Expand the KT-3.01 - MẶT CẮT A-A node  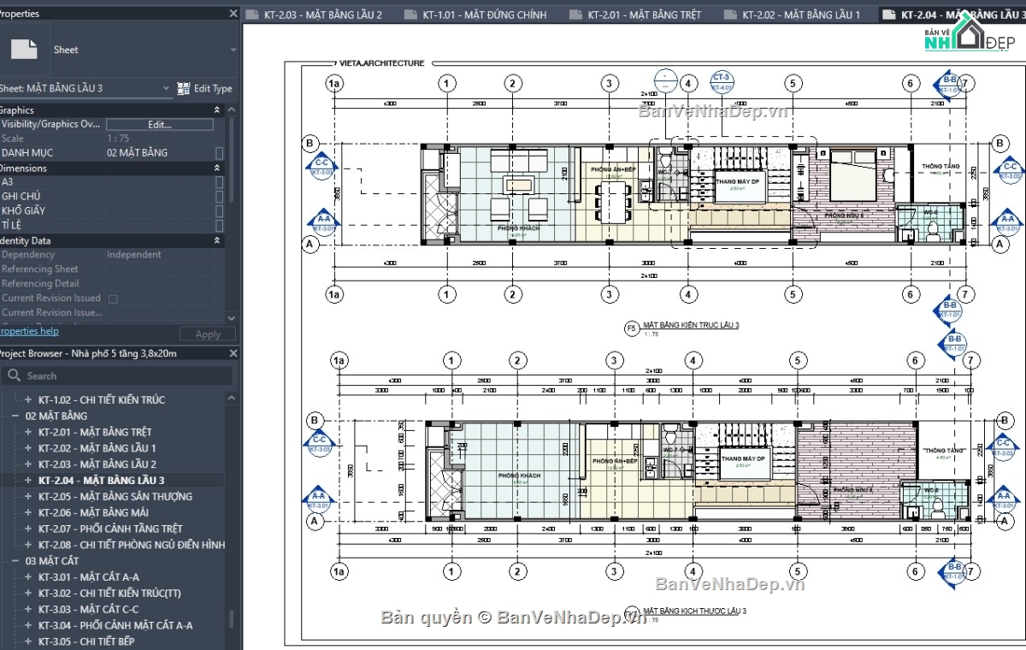(x=28, y=577)
